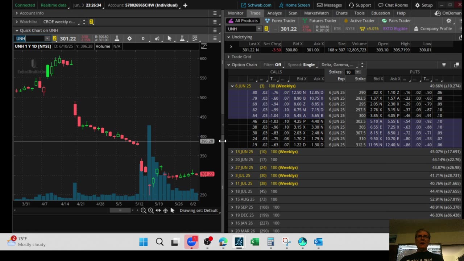
Task: Toggle the chart price-axis mode icon
Action: point(204,46)
